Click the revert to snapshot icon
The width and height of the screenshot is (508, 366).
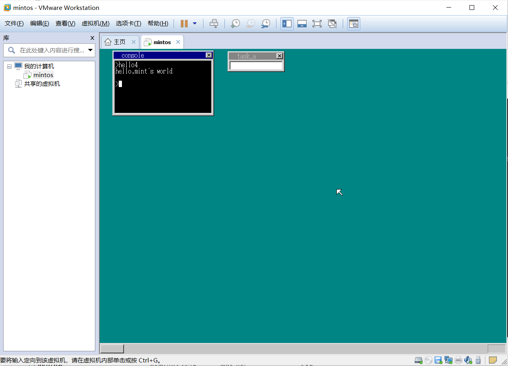coord(250,23)
